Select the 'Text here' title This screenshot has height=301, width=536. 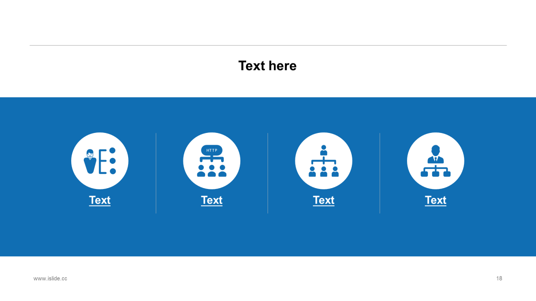268,66
